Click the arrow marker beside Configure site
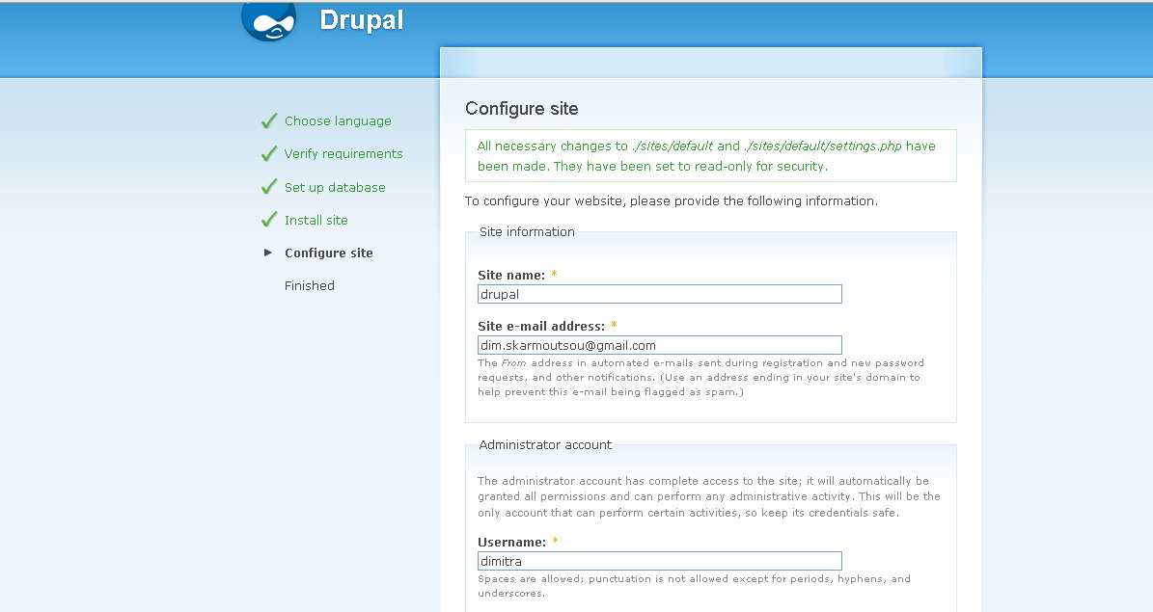 [268, 253]
